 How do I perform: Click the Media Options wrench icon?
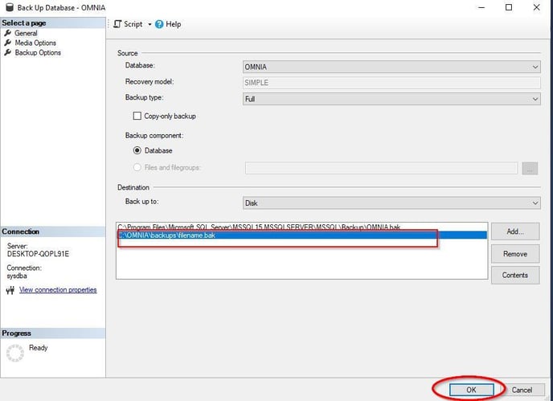pos(7,43)
